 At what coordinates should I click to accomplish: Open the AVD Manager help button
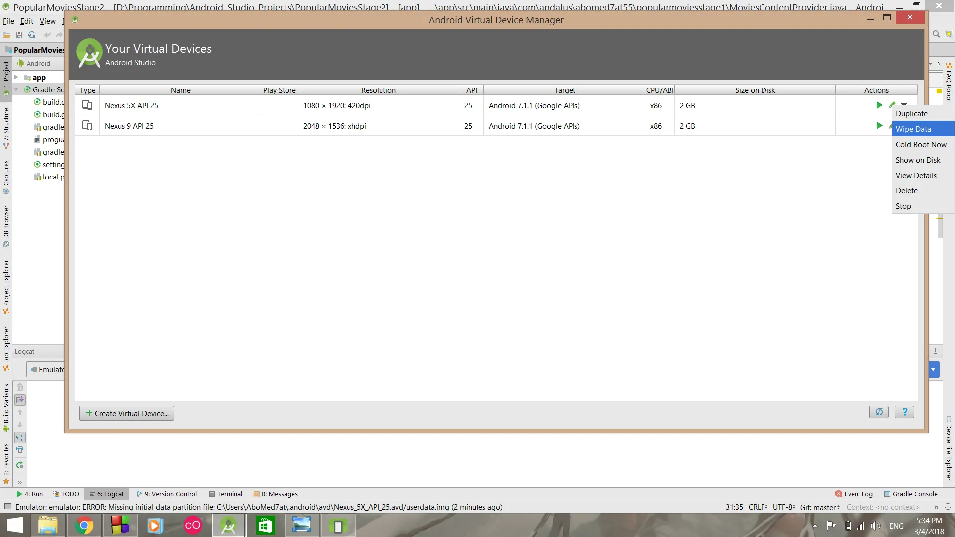coord(904,412)
